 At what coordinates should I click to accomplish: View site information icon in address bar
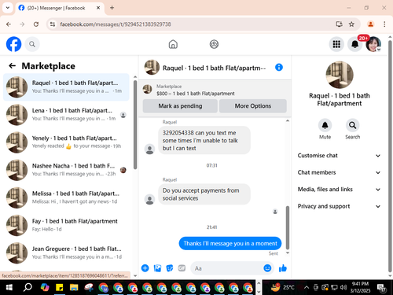coord(53,24)
